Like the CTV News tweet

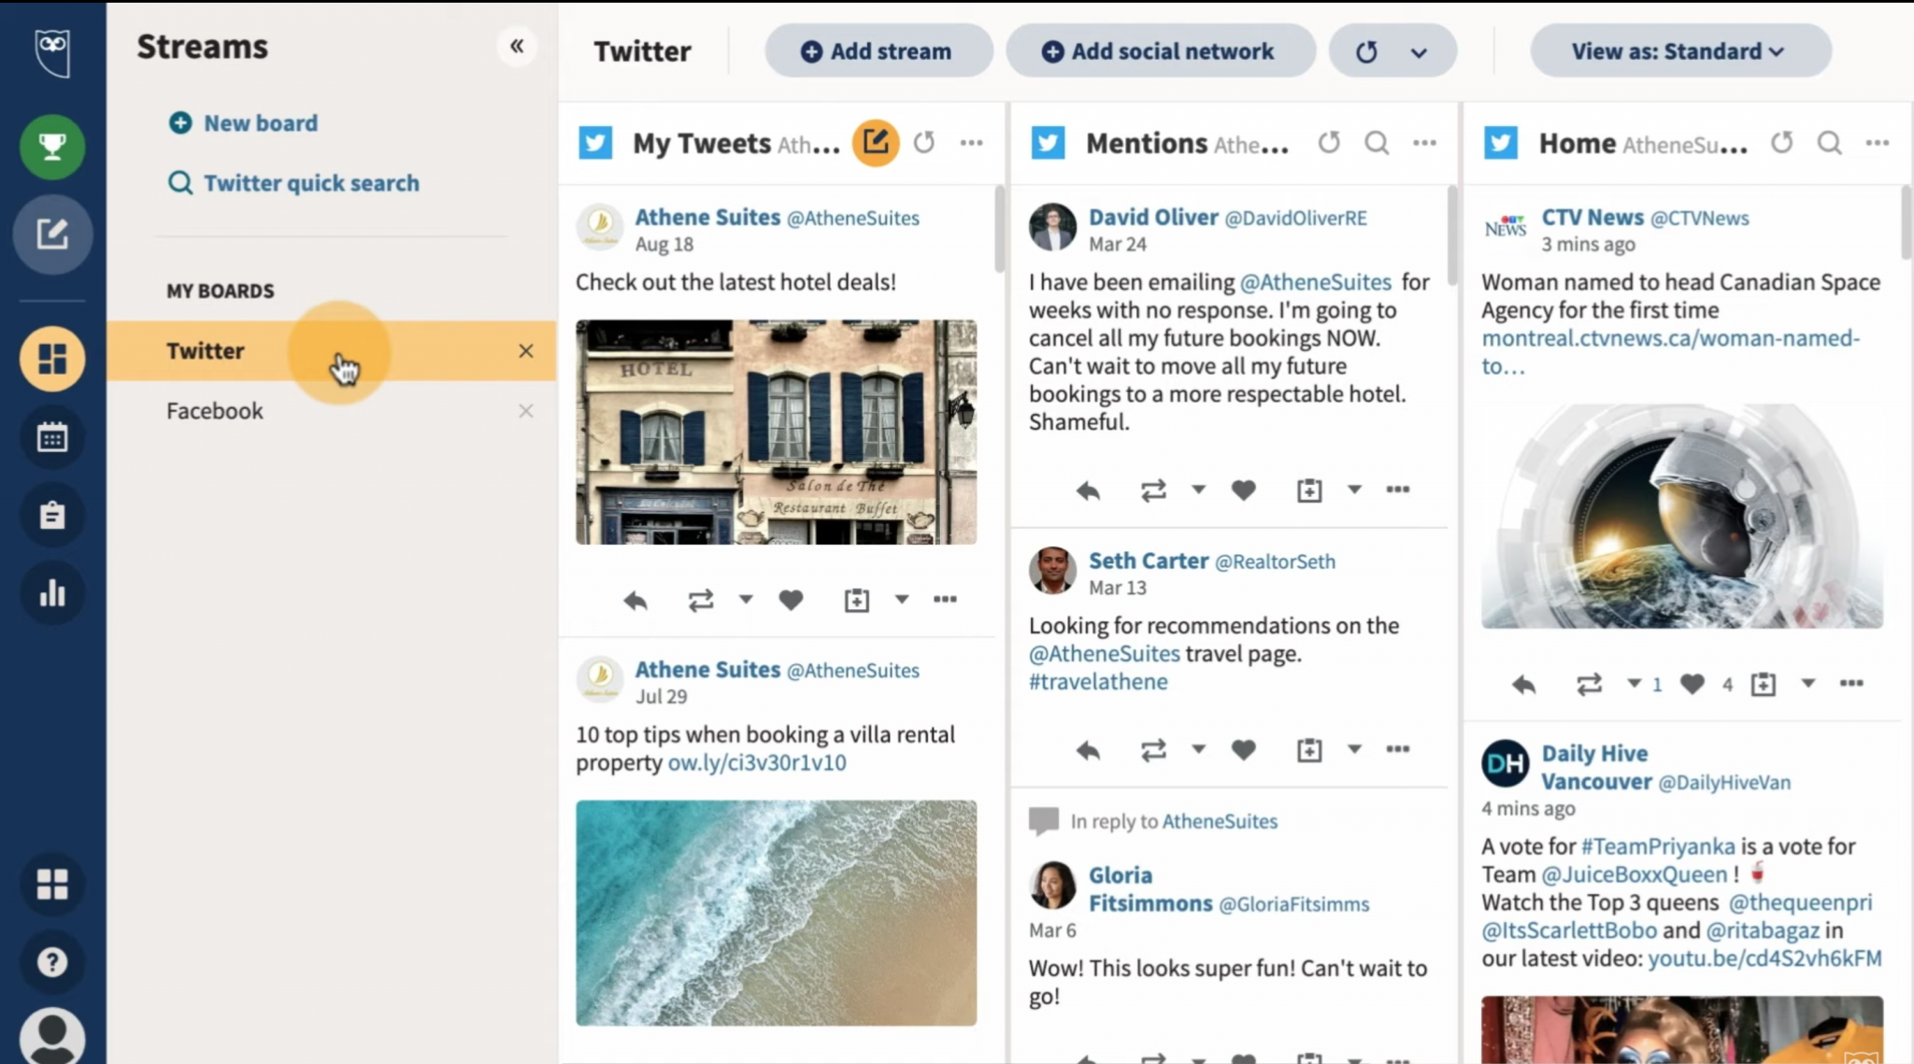point(1692,685)
